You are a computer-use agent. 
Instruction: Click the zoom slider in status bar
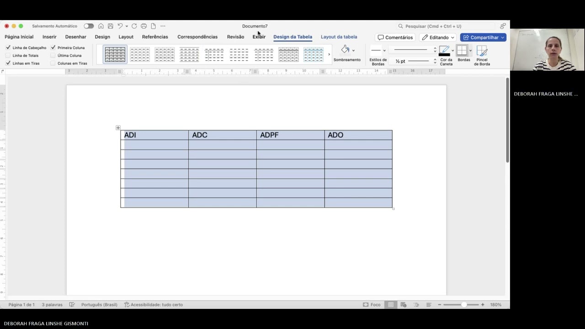coord(461,305)
